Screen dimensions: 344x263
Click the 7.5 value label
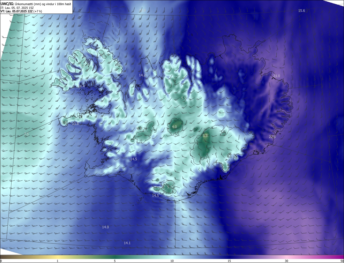(x=26, y=134)
